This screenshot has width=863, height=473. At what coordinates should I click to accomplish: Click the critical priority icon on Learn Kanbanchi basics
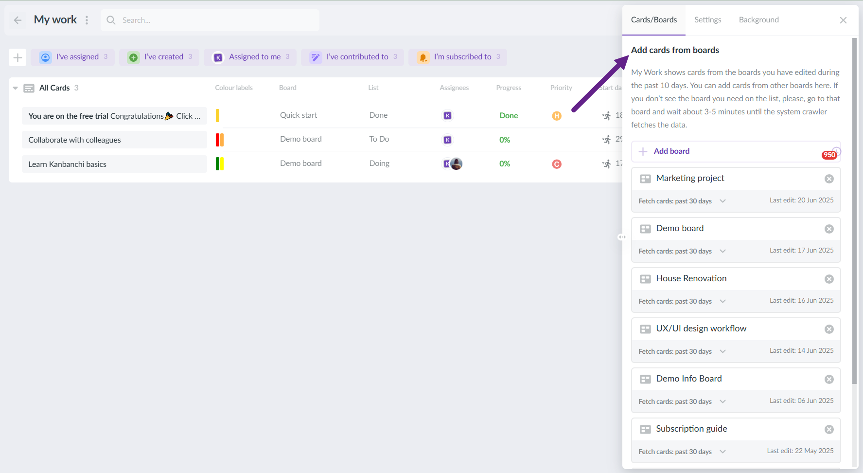tap(557, 164)
